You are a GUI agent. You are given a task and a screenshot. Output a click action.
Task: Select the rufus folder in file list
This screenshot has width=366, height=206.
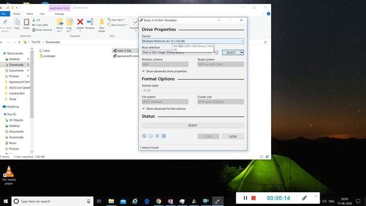45,50
